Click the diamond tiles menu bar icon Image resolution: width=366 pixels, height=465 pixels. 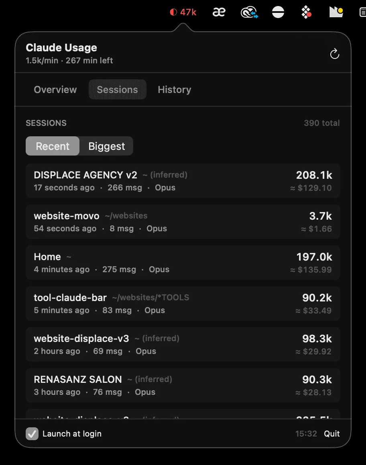click(x=306, y=12)
